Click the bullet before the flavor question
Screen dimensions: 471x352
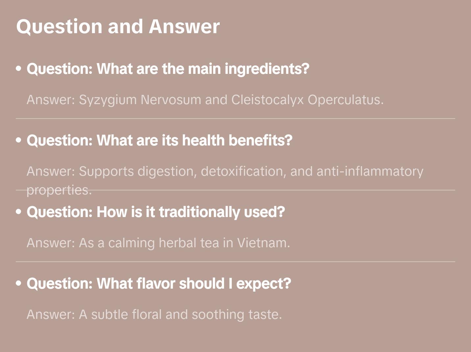tap(19, 283)
